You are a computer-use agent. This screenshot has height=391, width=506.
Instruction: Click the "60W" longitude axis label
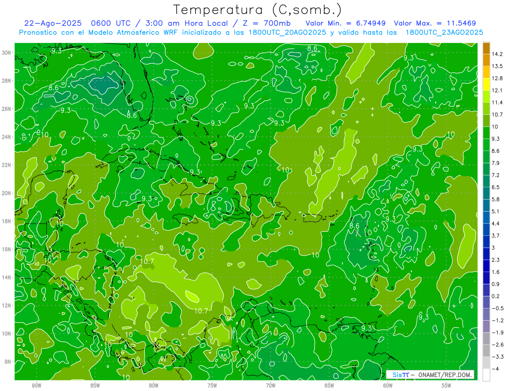coord(388,385)
